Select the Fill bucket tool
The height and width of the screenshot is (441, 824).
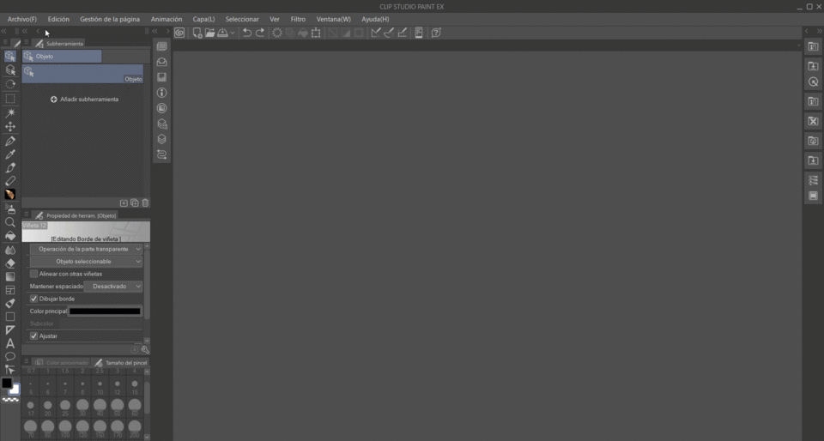click(10, 236)
